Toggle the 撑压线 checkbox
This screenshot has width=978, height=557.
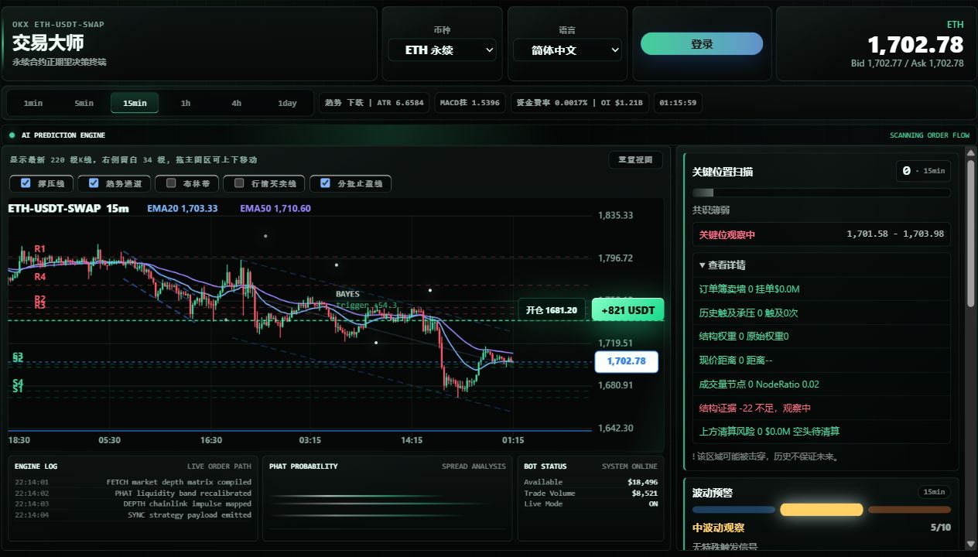[x=26, y=183]
